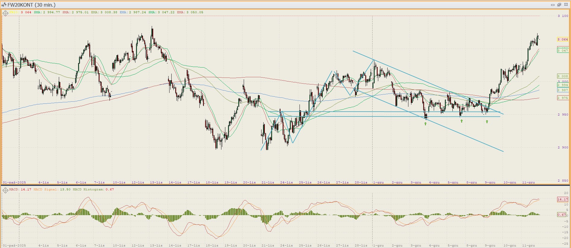Click the green arrow marker below 9-gru low
The image size is (571, 248).
(x=487, y=122)
